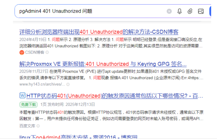Open the CSDN 401 Unauthorized result title

tap(99, 32)
